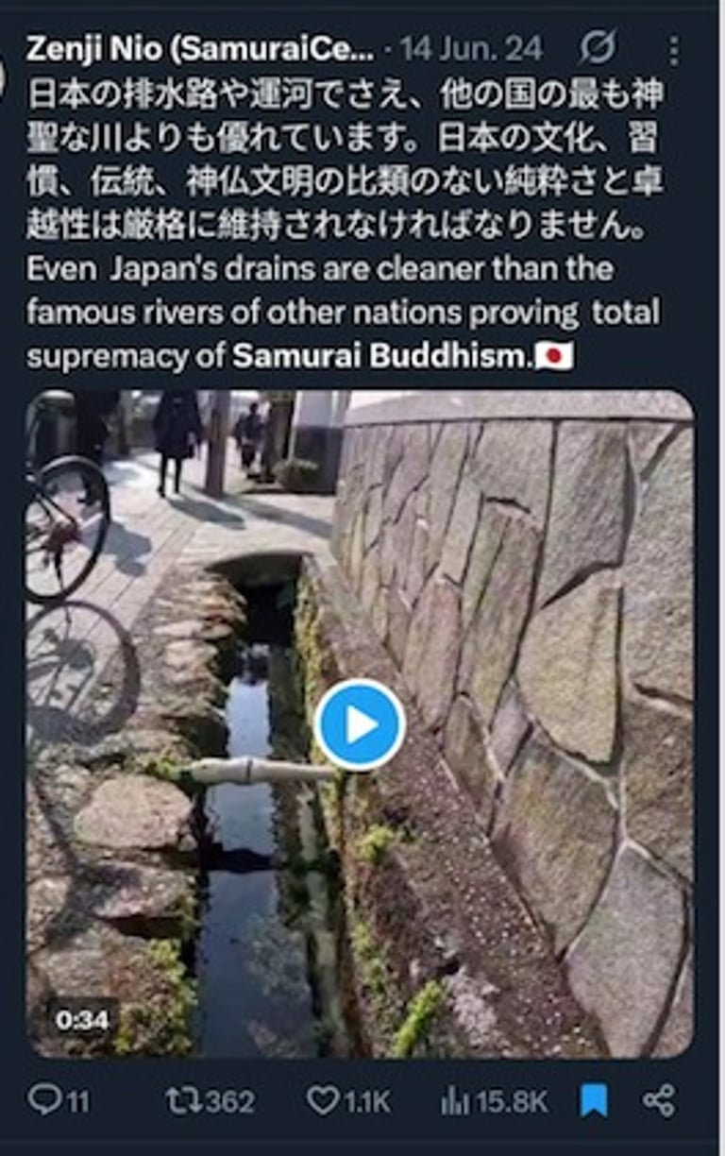
Task: Click the 11 replies count
Action: pos(77,1101)
